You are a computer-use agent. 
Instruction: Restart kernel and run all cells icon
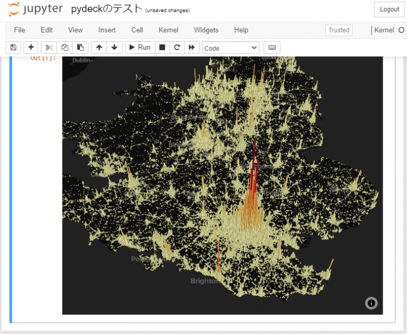tap(192, 48)
